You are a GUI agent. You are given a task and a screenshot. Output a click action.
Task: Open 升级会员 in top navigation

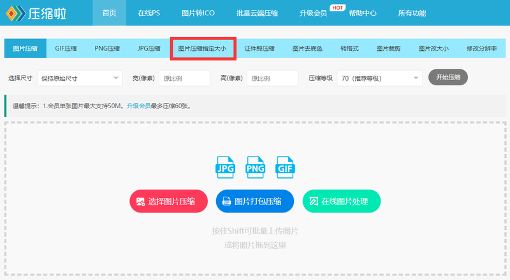click(x=313, y=13)
